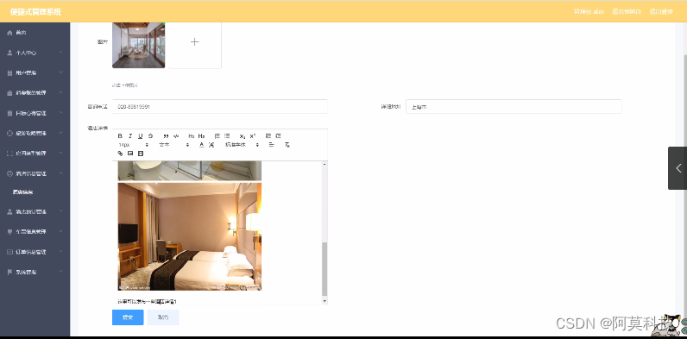Viewport: 687px width, 339px height.
Task: Click the editor scrollbar down arrow
Action: (325, 301)
